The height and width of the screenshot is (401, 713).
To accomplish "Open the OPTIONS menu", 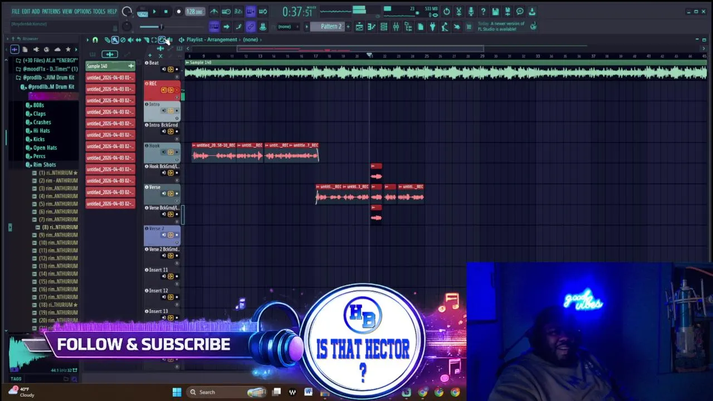I will (82, 11).
